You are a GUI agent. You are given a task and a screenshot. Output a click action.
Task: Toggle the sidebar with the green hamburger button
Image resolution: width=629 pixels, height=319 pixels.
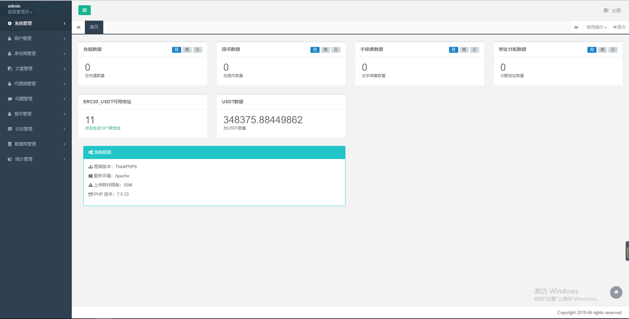pos(85,10)
